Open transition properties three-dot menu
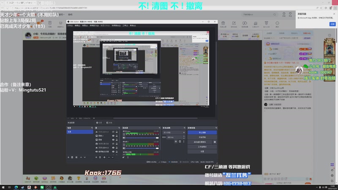 click(184, 141)
